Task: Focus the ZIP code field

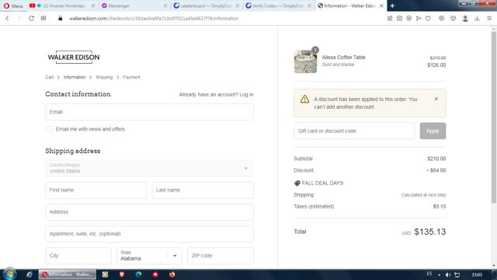Action: pyautogui.click(x=221, y=256)
